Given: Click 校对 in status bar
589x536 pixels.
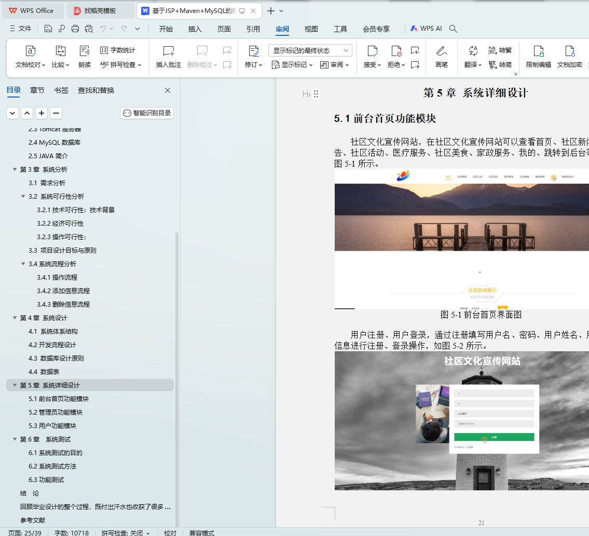Looking at the screenshot, I should point(170,533).
